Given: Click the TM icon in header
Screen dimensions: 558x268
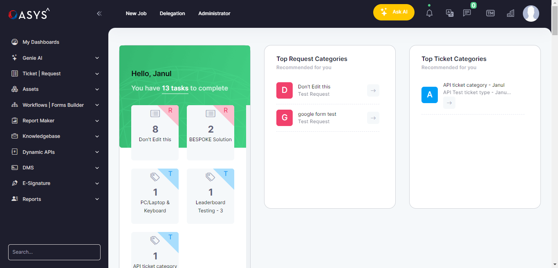Looking at the screenshot, I should point(490,13).
